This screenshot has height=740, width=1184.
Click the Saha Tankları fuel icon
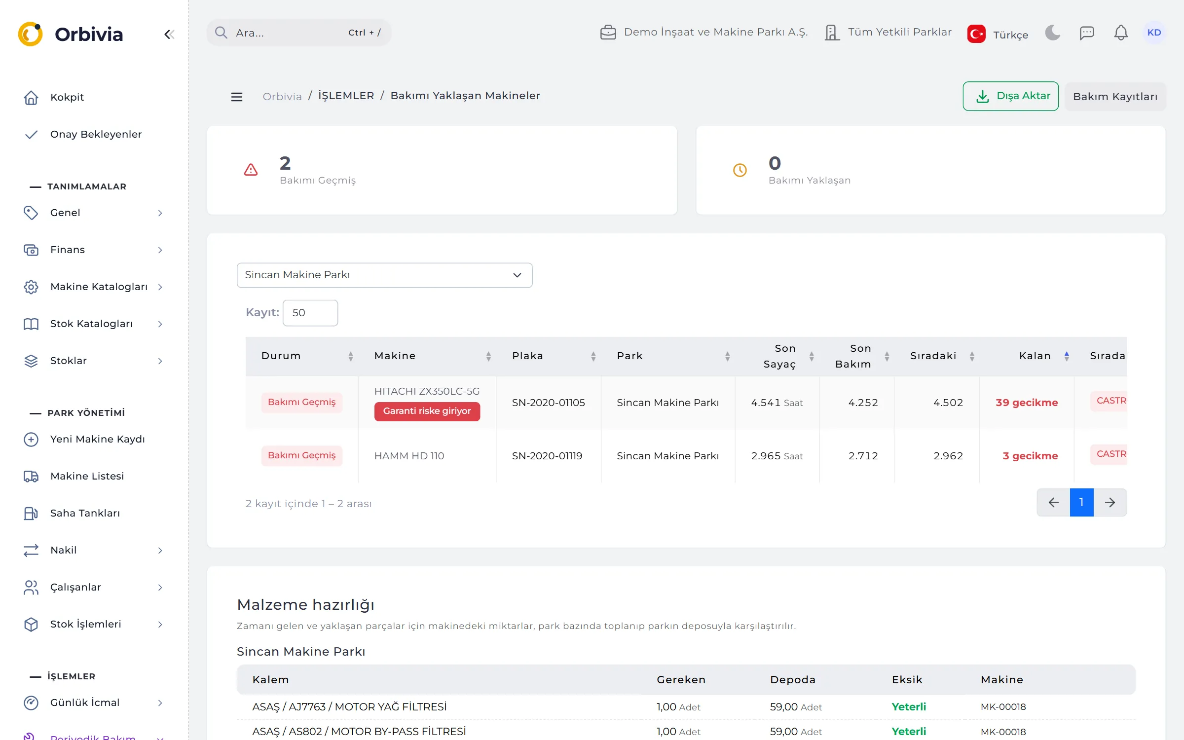click(x=31, y=513)
